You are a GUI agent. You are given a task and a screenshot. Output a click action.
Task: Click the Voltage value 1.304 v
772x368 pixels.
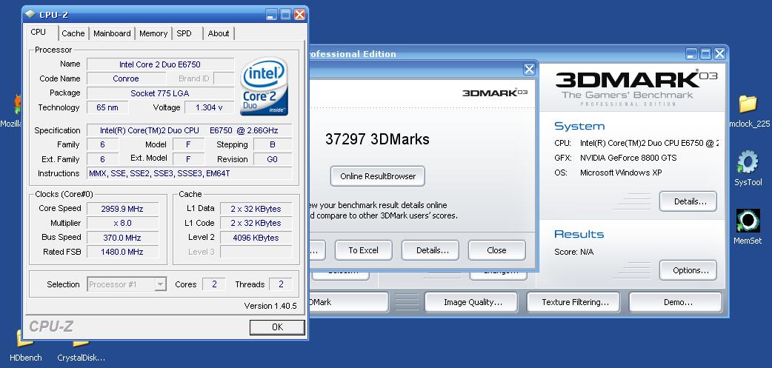click(x=209, y=108)
